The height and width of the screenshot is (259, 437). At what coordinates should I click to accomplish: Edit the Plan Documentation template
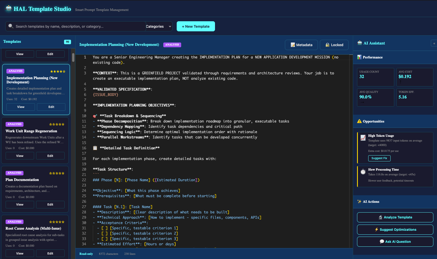point(50,204)
